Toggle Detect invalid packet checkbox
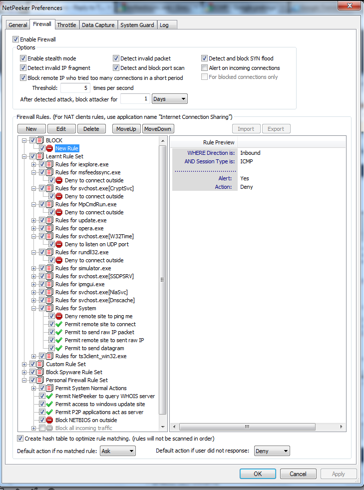Screen dimensions: 364x490 [x=116, y=58]
